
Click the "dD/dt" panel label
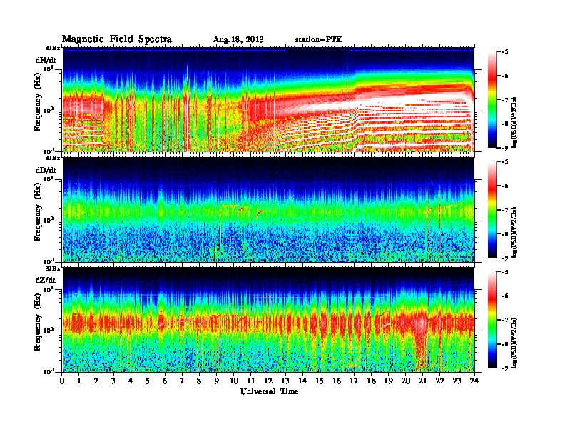click(46, 170)
